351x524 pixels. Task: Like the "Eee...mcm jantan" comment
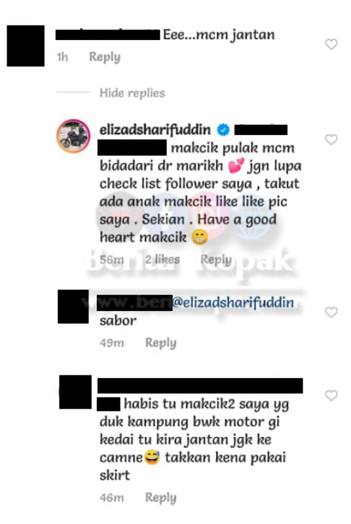click(331, 44)
